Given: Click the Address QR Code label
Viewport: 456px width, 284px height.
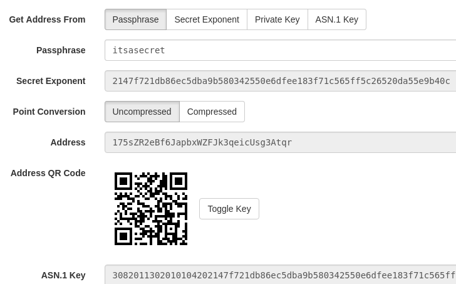Looking at the screenshot, I should point(48,173).
